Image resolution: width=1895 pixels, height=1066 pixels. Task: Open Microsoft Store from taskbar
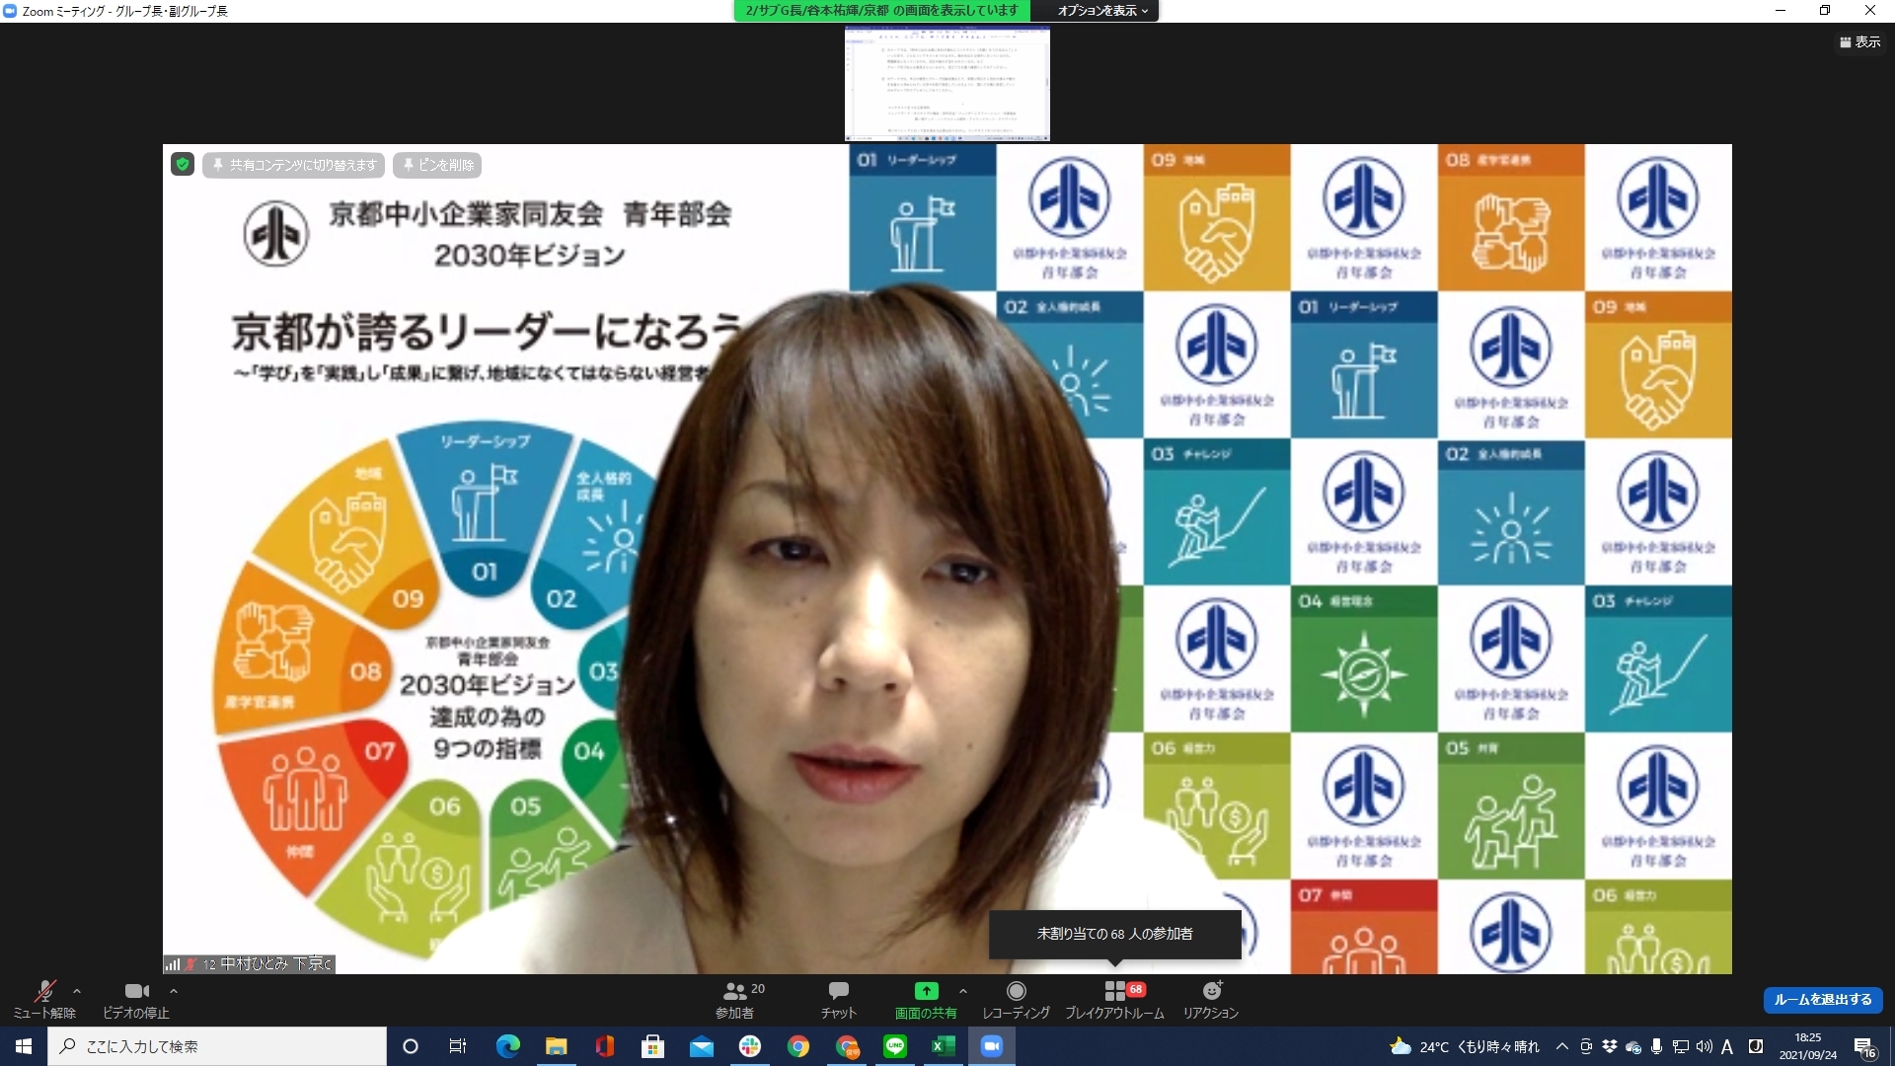(652, 1046)
